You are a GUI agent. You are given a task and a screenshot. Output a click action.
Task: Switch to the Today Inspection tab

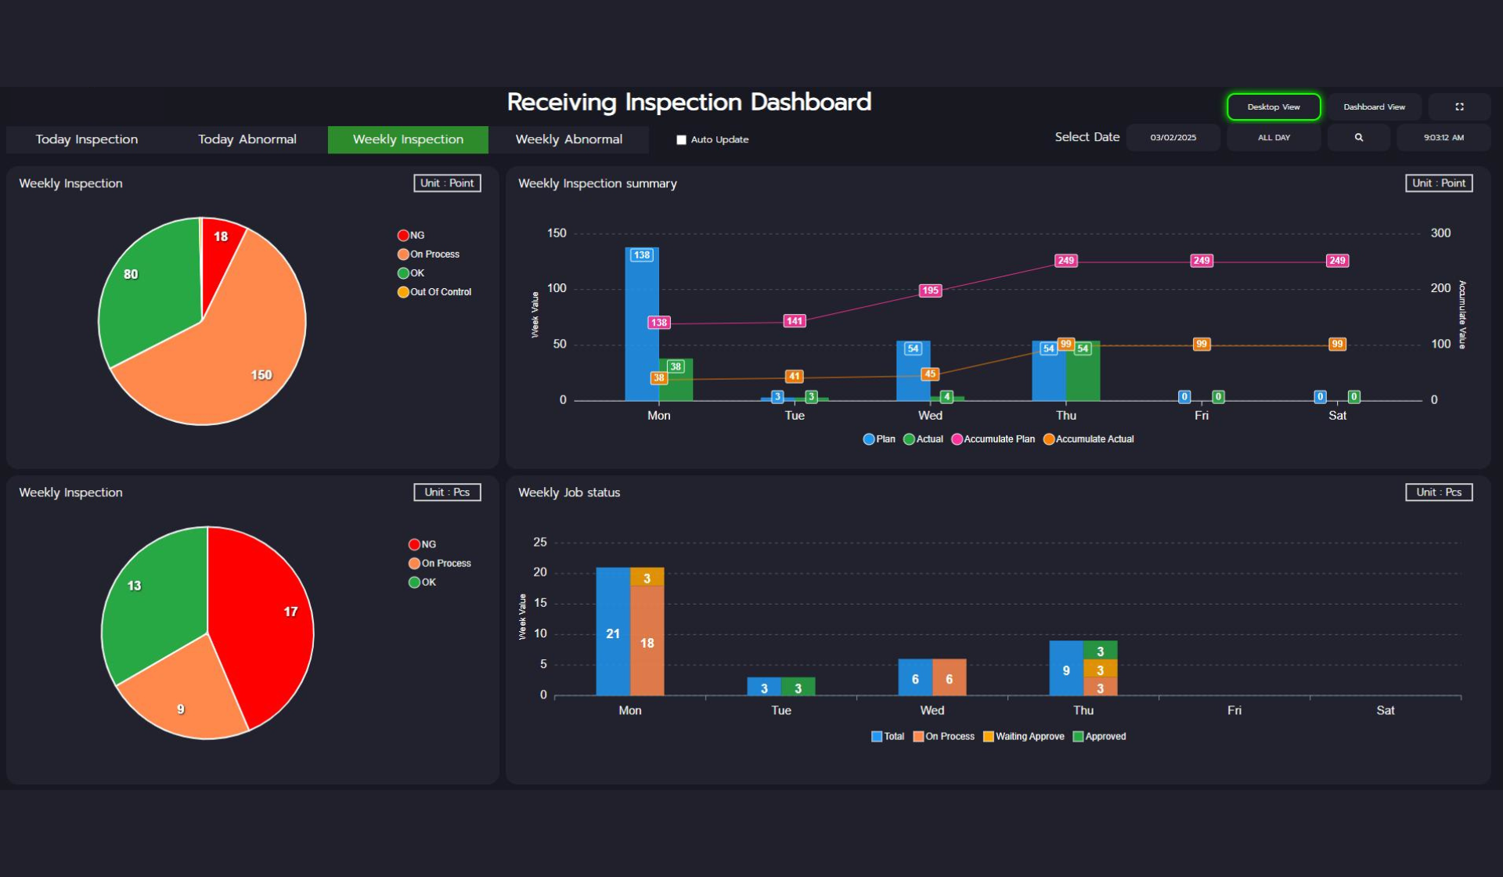point(87,139)
